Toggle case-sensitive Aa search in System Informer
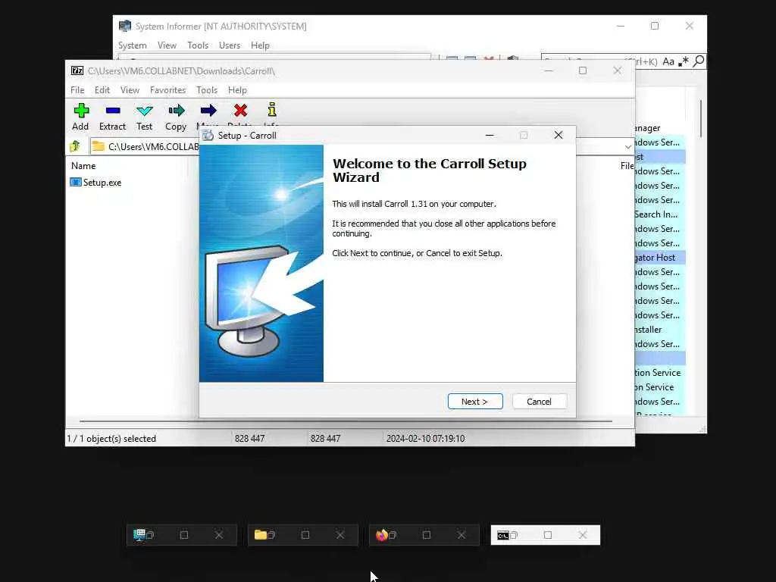The width and height of the screenshot is (776, 582). tap(668, 61)
